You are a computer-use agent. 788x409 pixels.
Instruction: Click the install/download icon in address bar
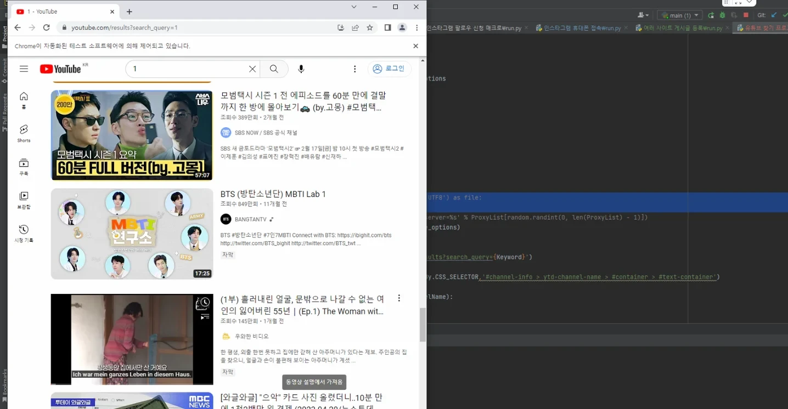click(x=341, y=27)
